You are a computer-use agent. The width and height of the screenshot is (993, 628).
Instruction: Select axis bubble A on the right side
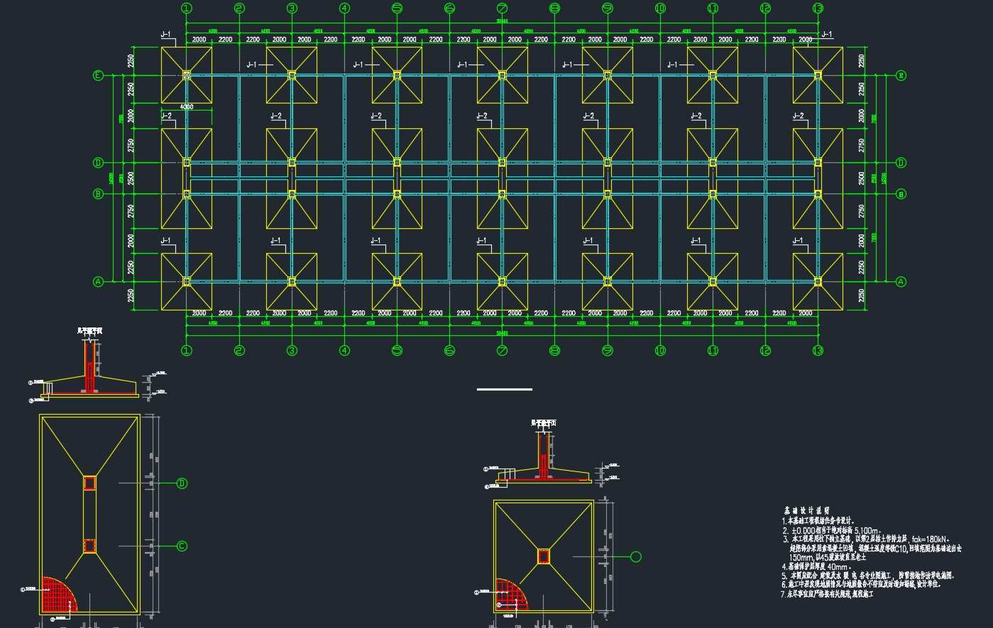[x=901, y=281]
